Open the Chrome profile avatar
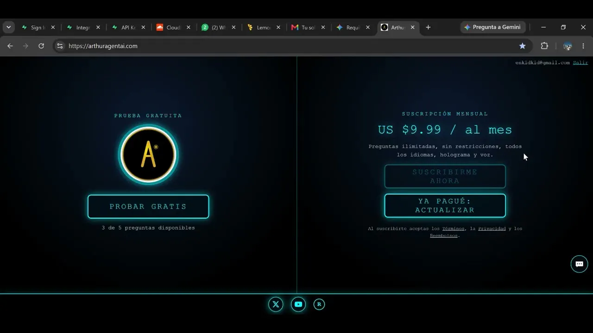593x333 pixels. point(568,46)
